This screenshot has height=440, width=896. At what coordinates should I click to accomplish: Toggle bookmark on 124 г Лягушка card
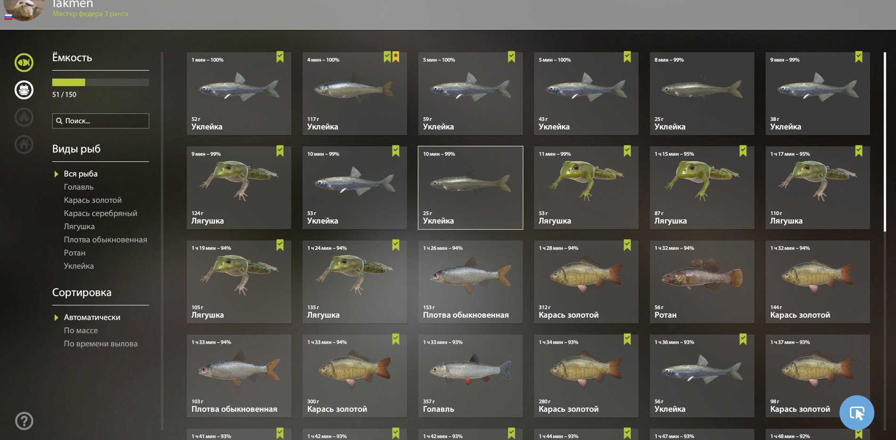pyautogui.click(x=280, y=151)
